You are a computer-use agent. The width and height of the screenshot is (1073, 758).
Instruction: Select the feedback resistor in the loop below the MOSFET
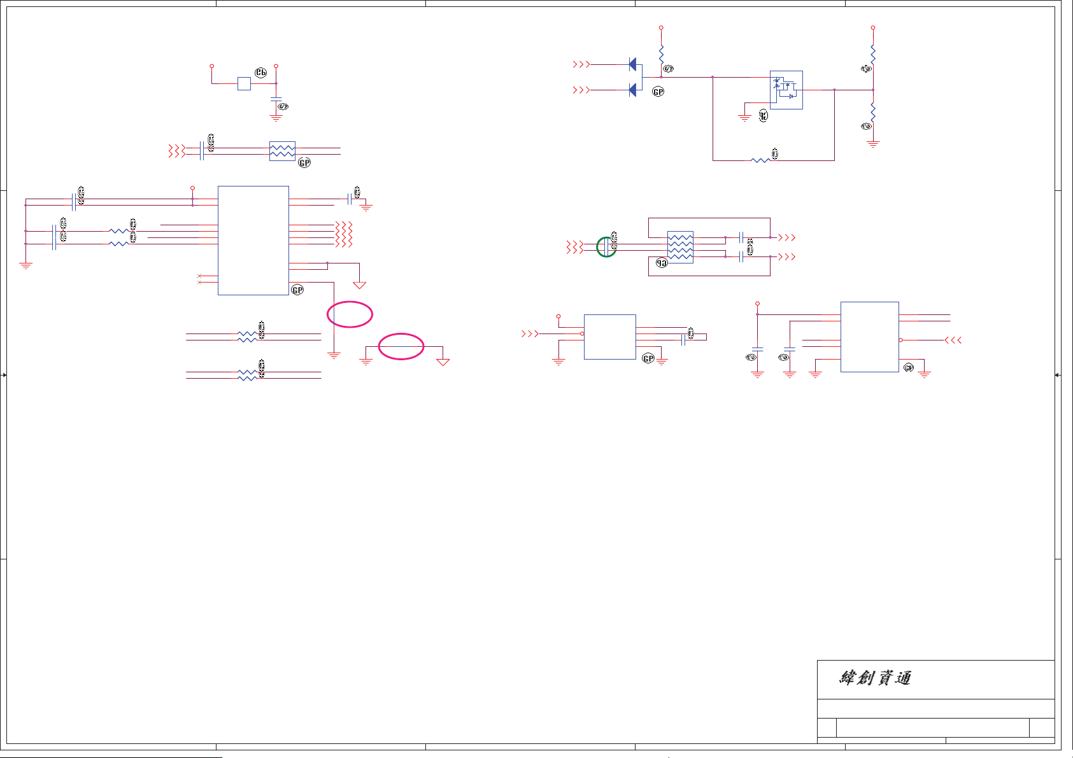click(x=760, y=160)
